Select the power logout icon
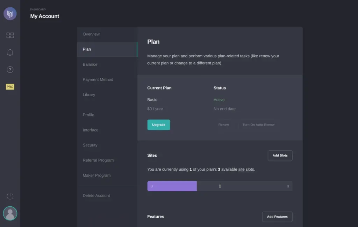Viewport: 358px width, 227px height. click(x=10, y=196)
